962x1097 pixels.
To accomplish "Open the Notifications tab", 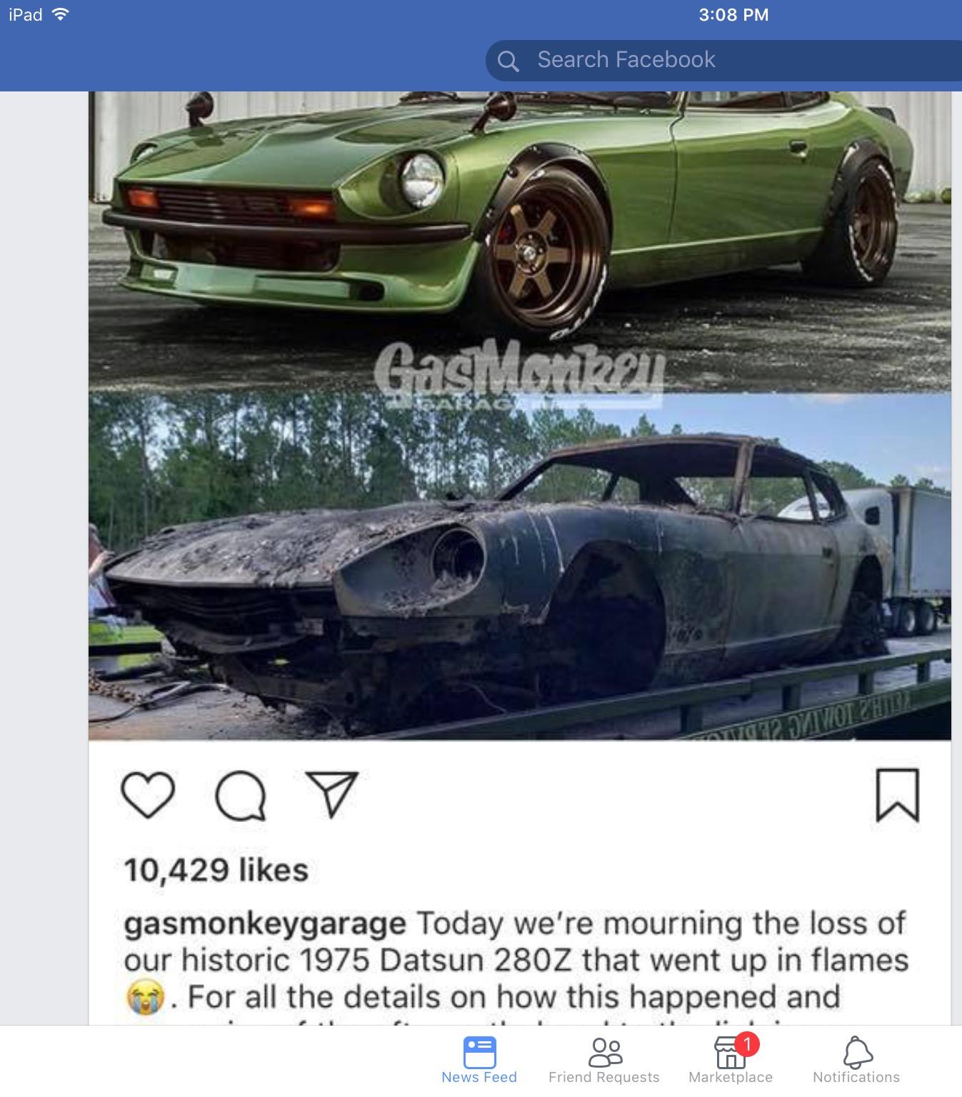I will tap(856, 1061).
